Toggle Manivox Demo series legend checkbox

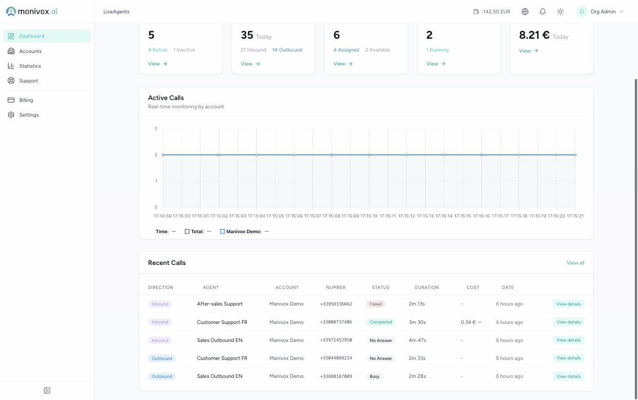click(x=222, y=231)
